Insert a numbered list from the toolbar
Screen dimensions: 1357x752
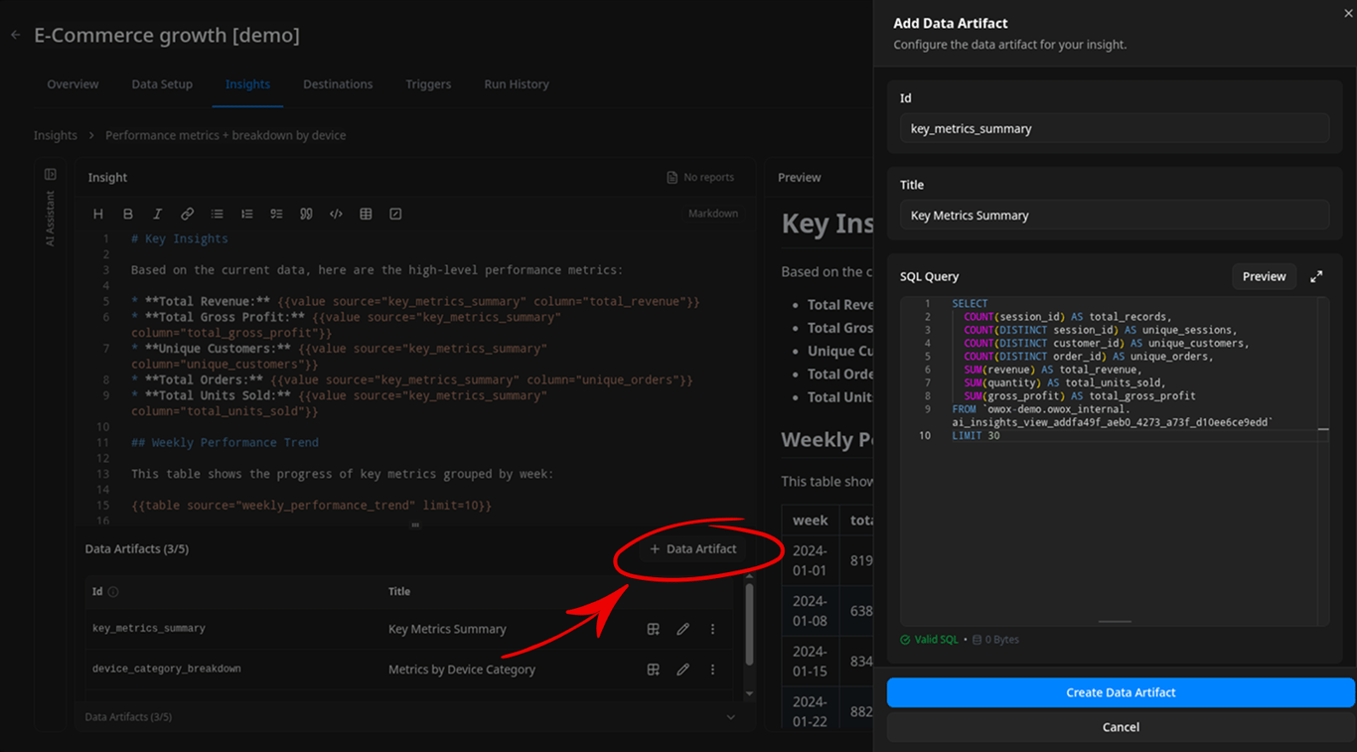[x=246, y=213]
